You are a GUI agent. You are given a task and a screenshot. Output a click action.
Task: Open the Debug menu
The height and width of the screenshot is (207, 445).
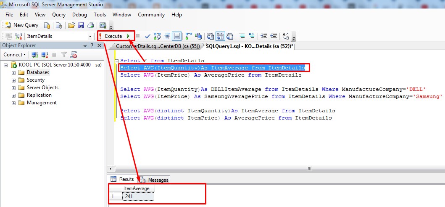coord(79,15)
